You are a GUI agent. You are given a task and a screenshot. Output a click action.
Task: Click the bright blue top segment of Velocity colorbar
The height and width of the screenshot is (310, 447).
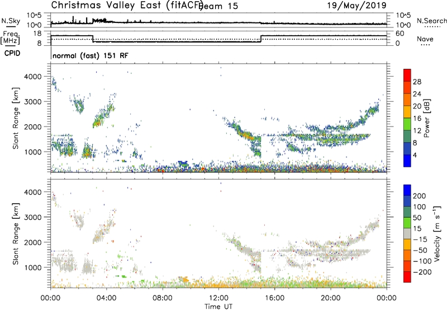(x=407, y=190)
